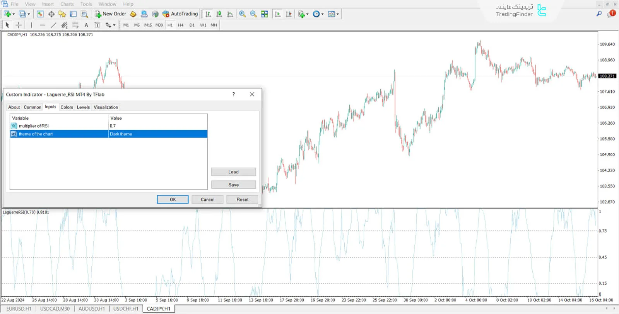
Task: Zoom in on the chart
Action: coord(242,14)
